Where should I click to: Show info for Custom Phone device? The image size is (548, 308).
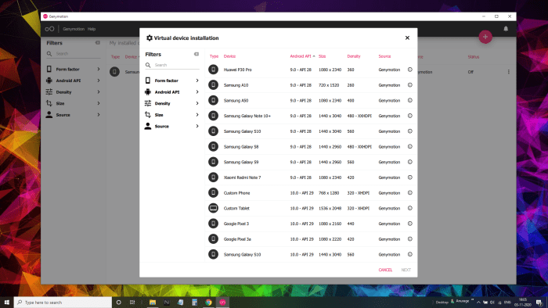click(410, 192)
